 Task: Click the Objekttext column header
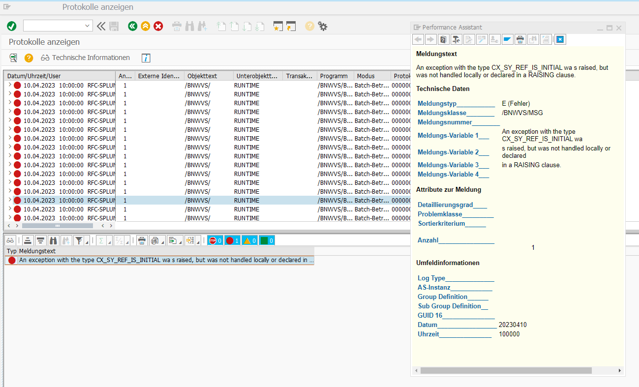(x=202, y=76)
